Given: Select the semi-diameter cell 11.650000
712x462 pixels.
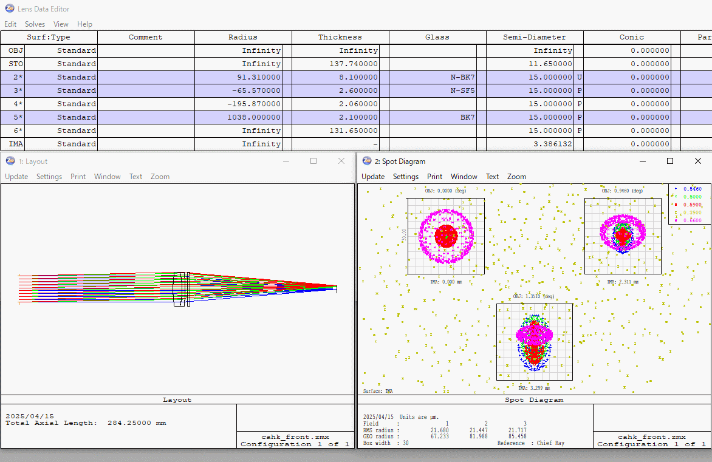Looking at the screenshot, I should [530, 64].
